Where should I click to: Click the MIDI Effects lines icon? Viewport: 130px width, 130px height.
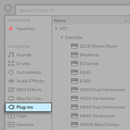pyautogui.click(x=11, y=89)
